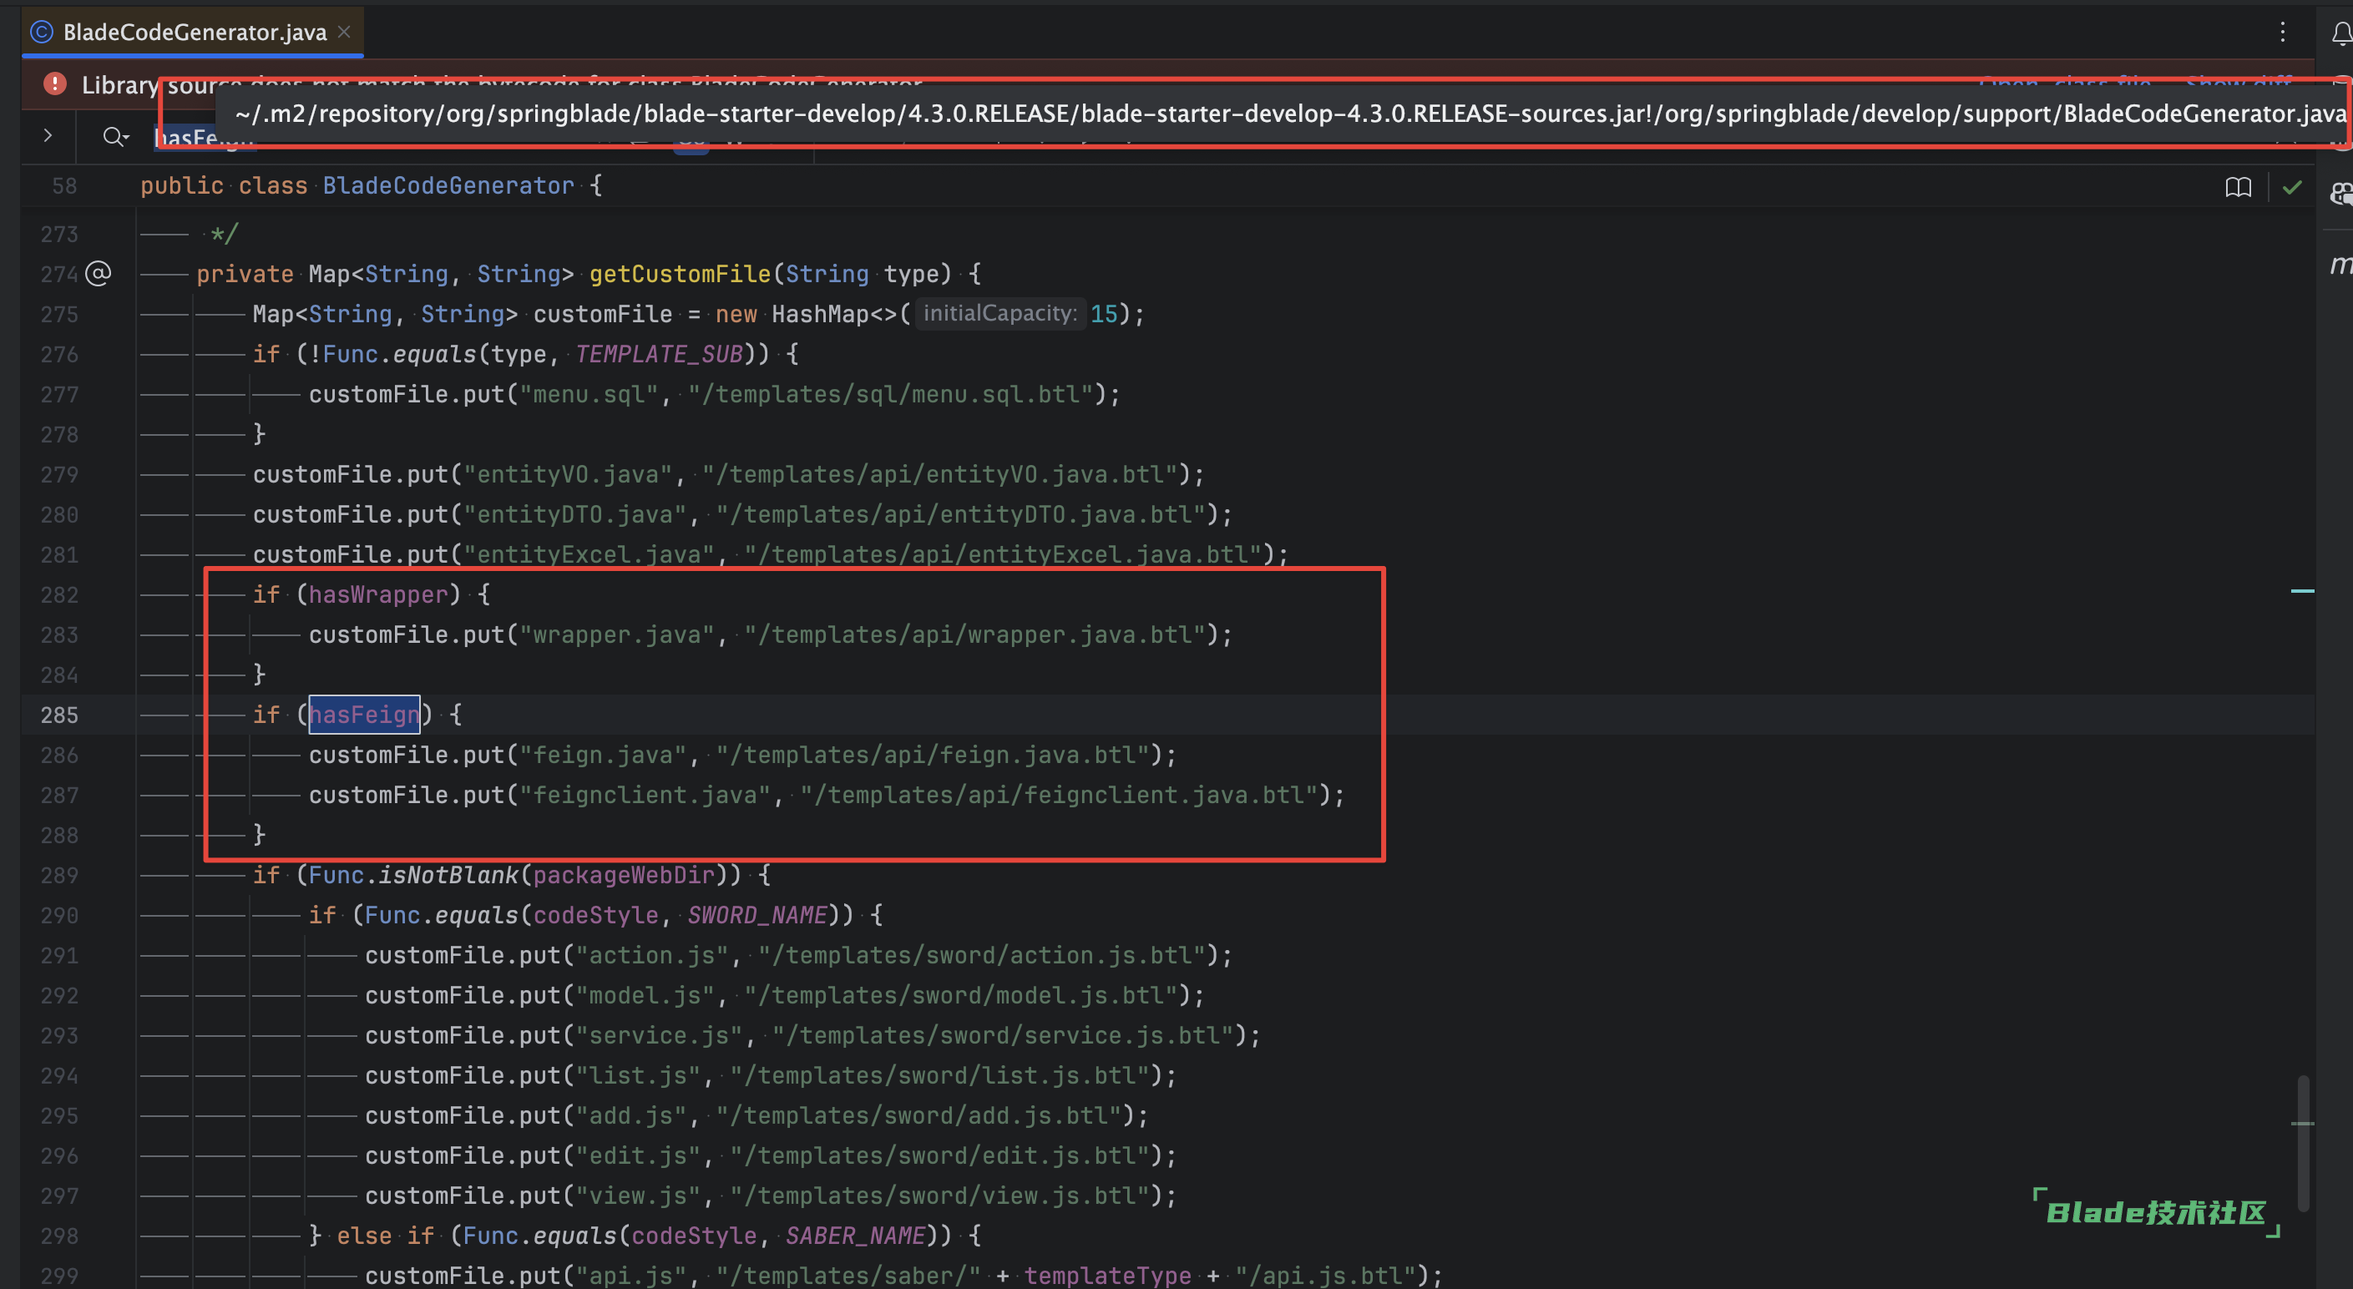Click SWORD_NAME constant on line 290

point(757,915)
